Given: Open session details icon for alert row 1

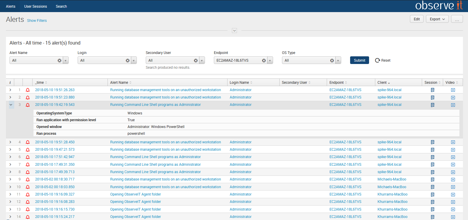Looking at the screenshot, I should [x=432, y=90].
